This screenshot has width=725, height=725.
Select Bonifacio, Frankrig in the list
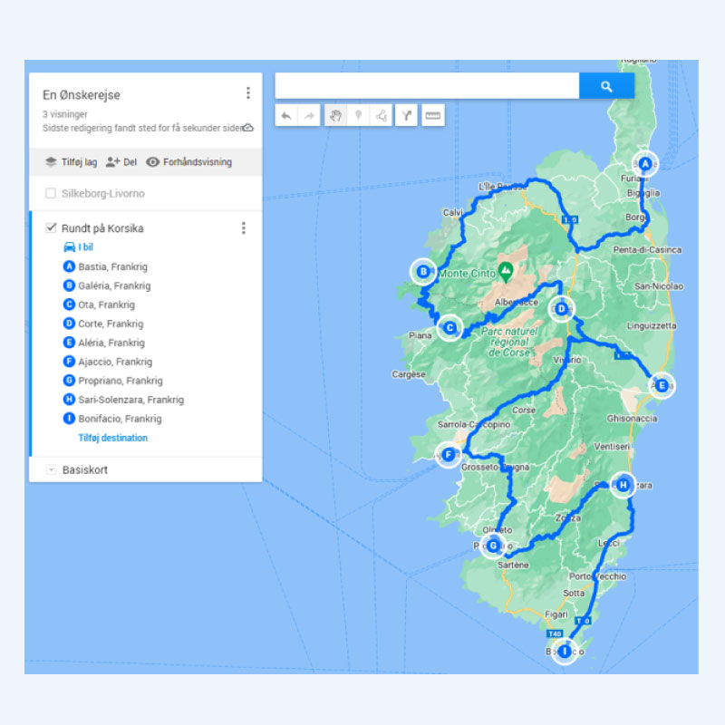click(120, 419)
